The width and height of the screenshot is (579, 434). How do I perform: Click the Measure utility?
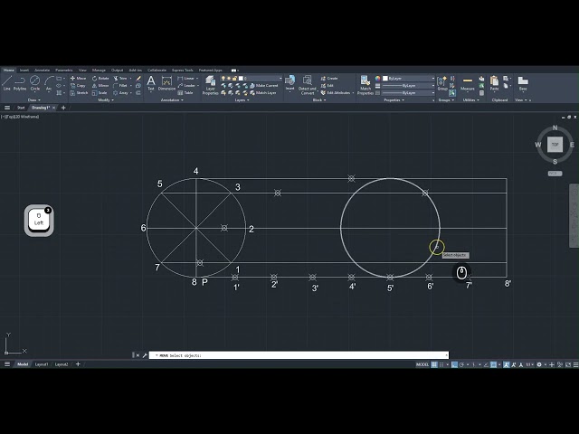coord(468,83)
